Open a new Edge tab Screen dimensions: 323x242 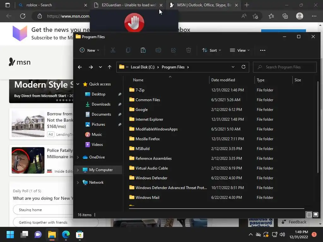tap(247, 5)
